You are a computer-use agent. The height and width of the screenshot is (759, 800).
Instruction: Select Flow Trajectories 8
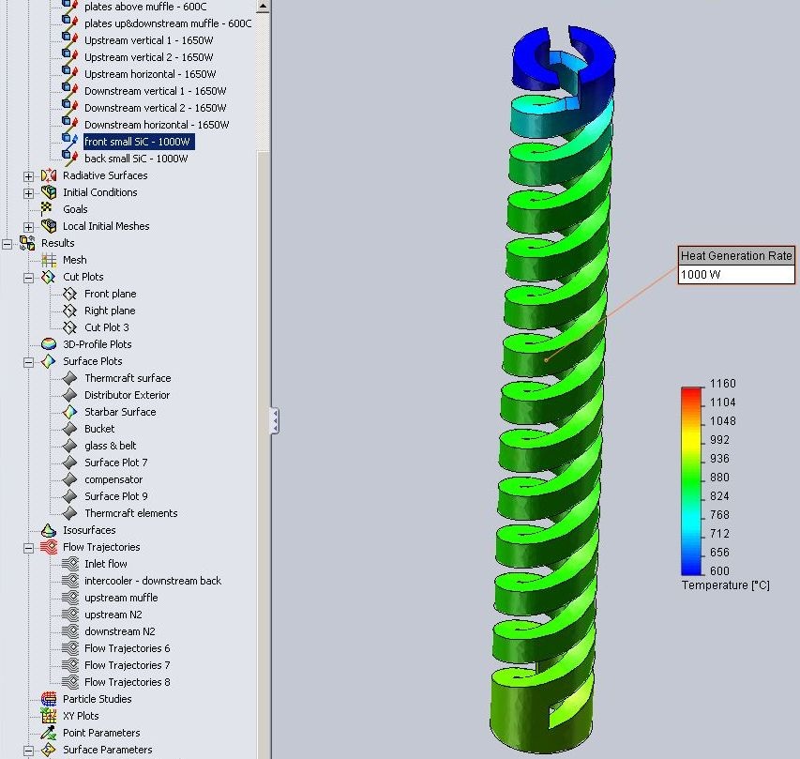pyautogui.click(x=127, y=682)
